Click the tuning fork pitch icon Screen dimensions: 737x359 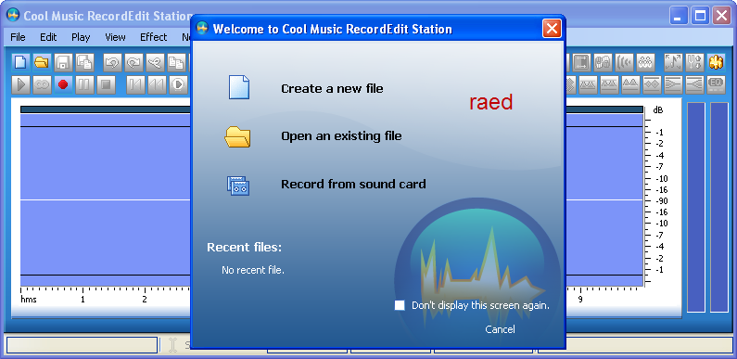694,62
